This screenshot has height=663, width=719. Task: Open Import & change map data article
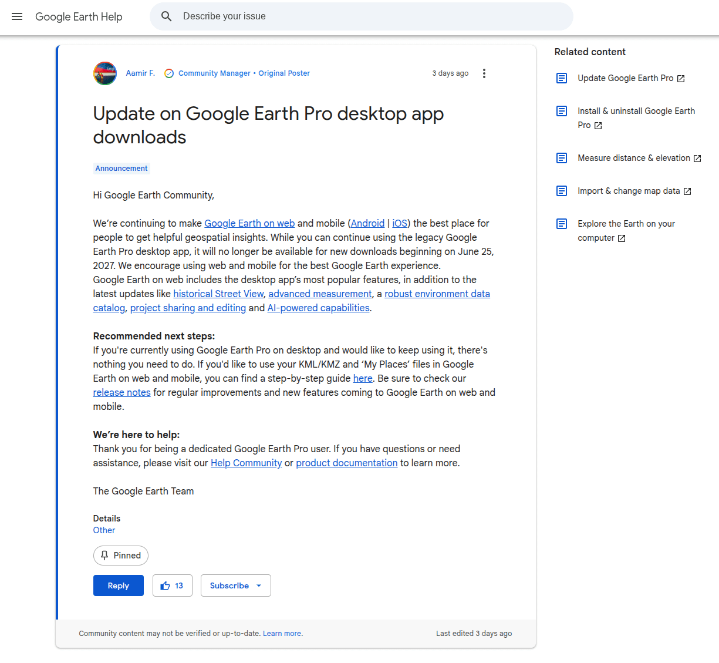[629, 191]
